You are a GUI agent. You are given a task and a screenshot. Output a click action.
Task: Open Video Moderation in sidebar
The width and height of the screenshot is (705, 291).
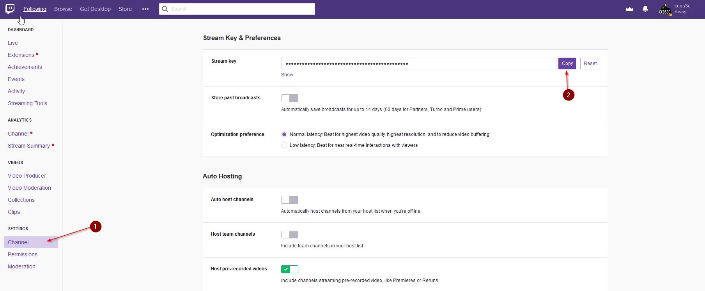pyautogui.click(x=29, y=188)
